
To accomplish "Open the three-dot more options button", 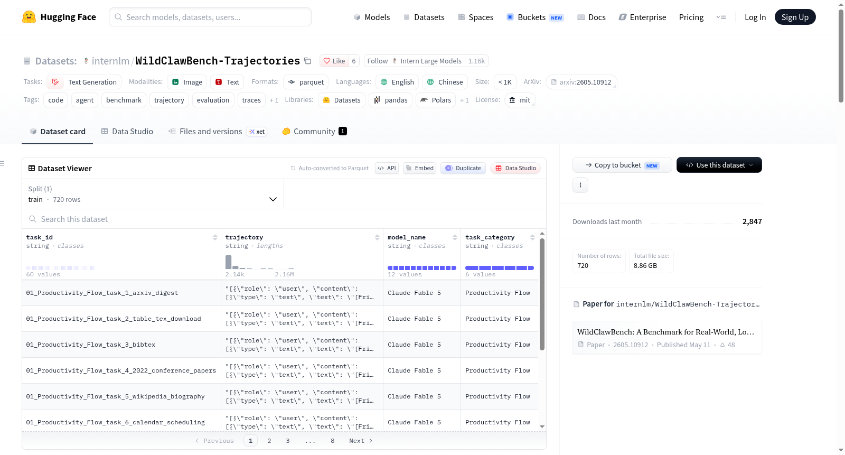I will [580, 185].
